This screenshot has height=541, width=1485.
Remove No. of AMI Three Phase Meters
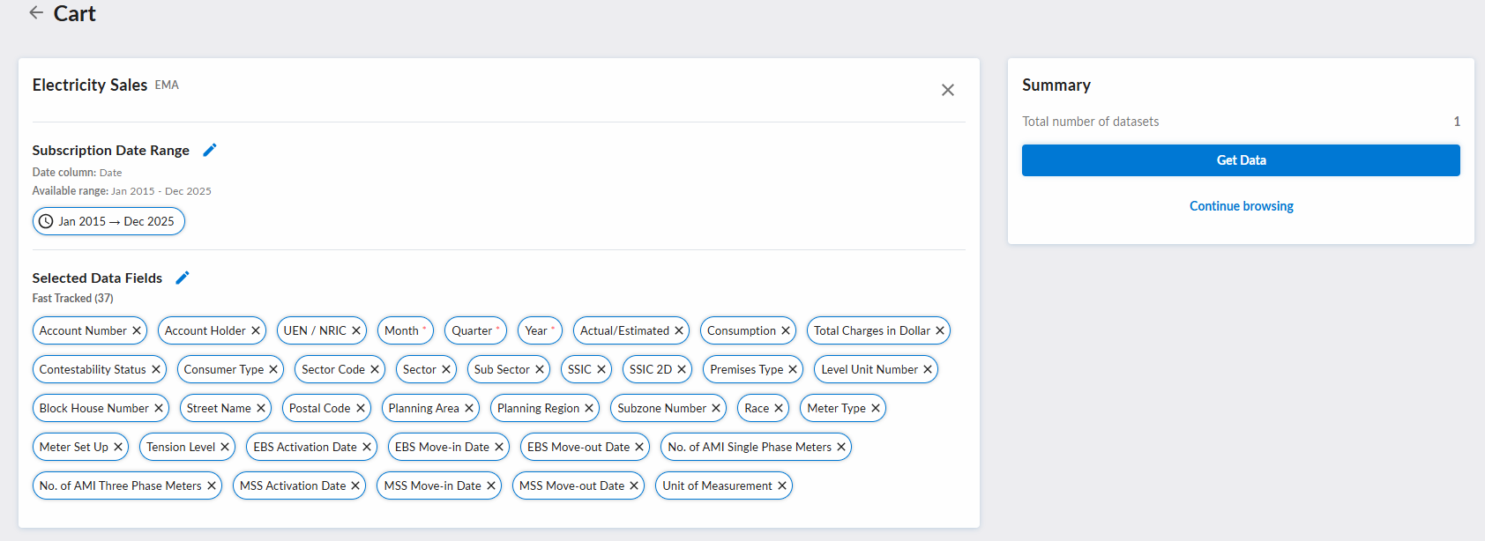click(212, 485)
